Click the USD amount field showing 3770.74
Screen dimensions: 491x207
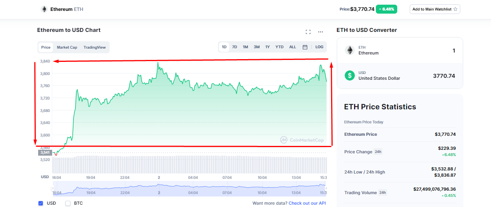444,76
